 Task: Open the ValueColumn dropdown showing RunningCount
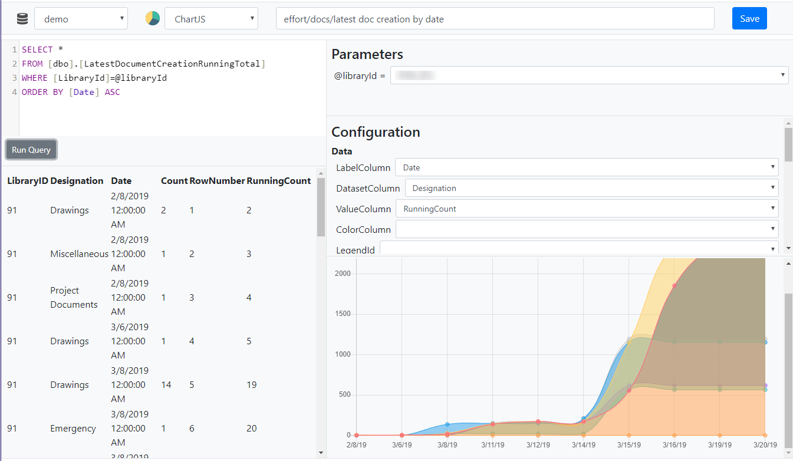pyautogui.click(x=587, y=209)
